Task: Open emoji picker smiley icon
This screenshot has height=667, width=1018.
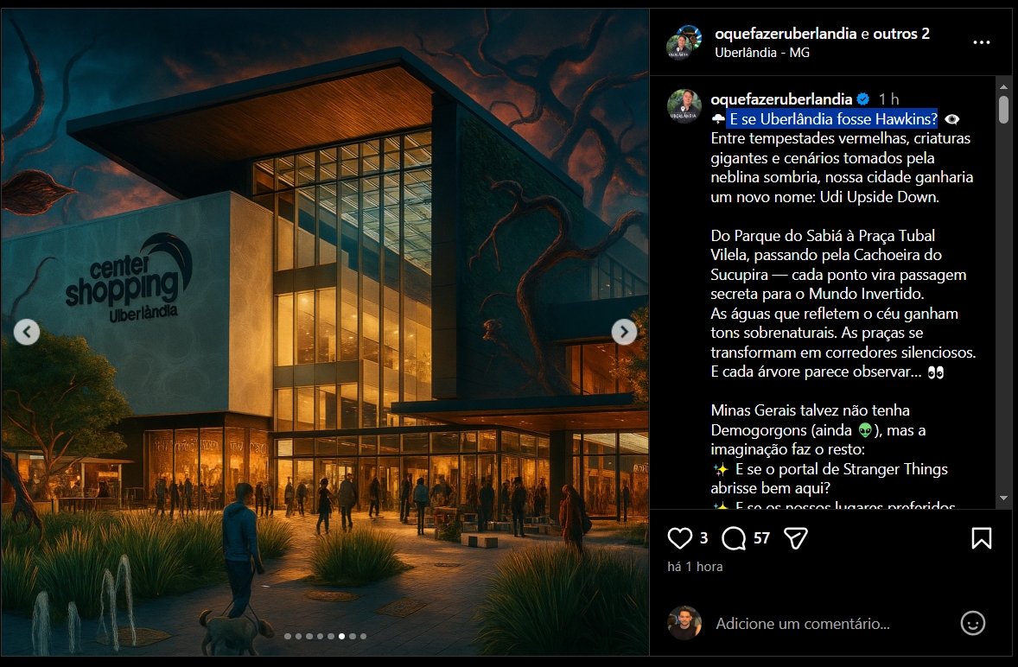Action: click(x=972, y=623)
